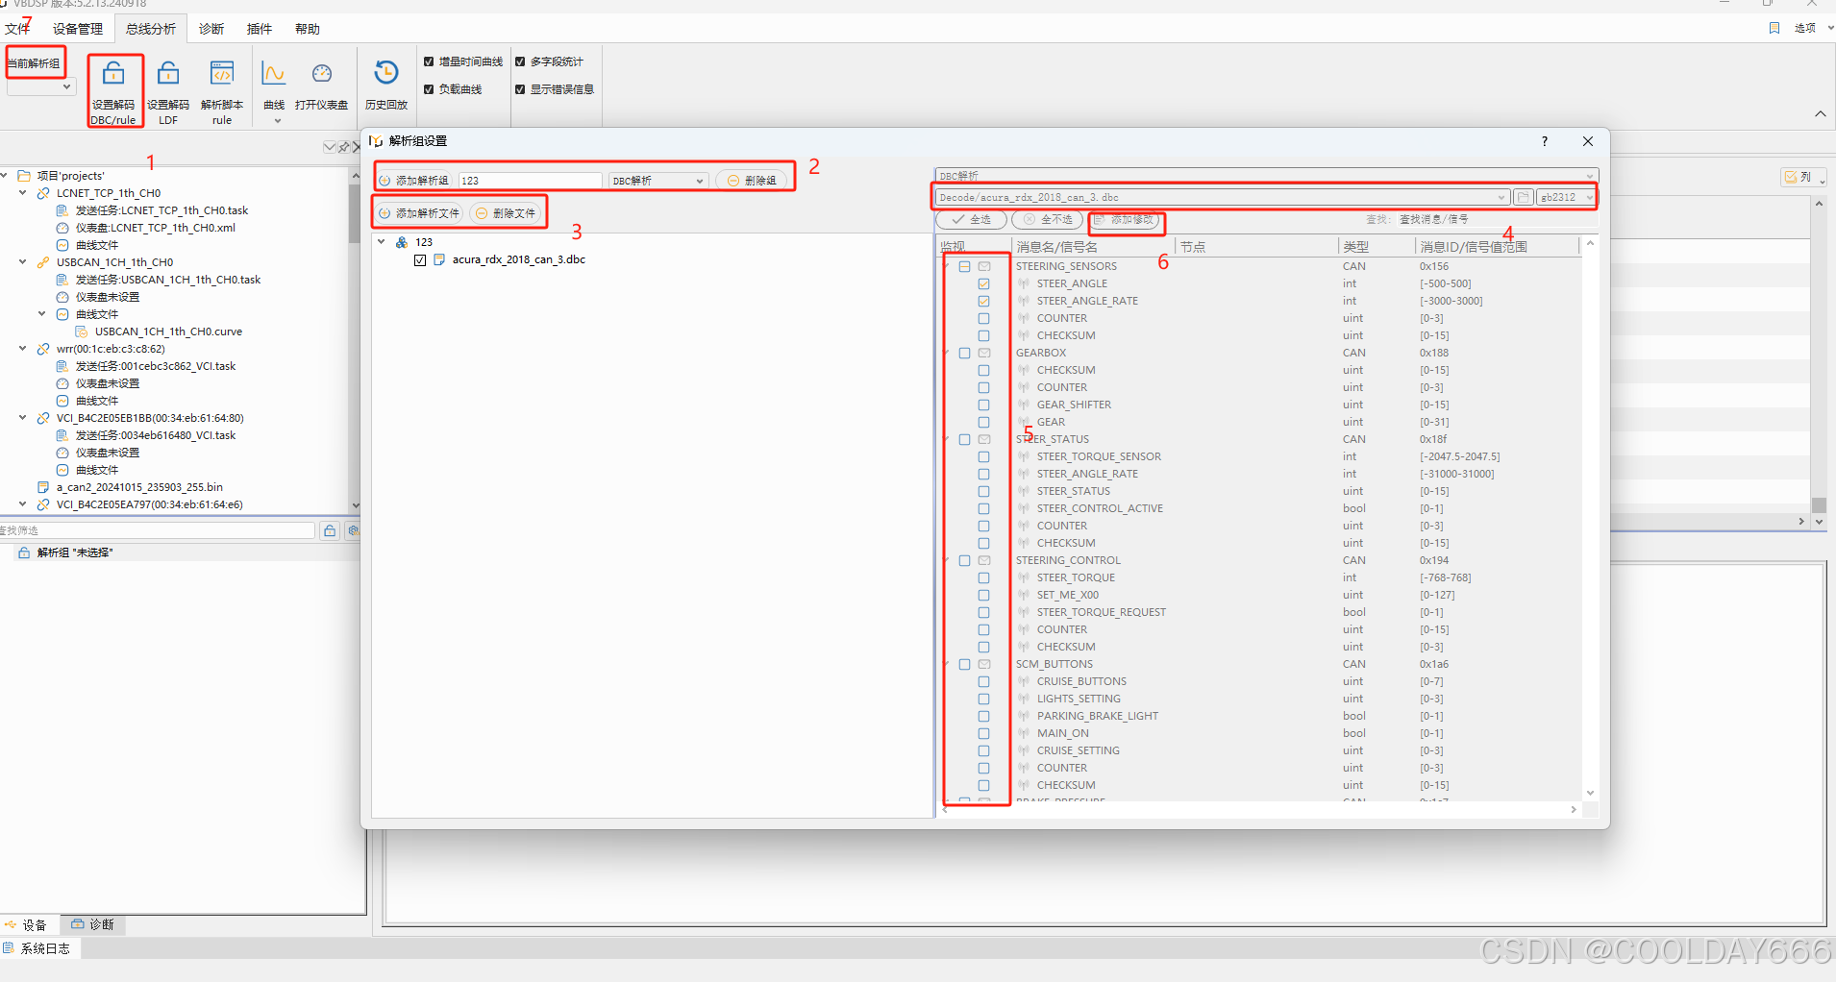1836x982 pixels.
Task: Click the signal table vertical scrollbar
Action: 1590,518
